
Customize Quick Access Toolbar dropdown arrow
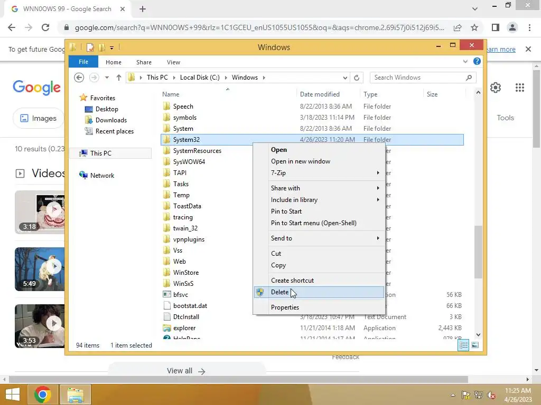click(x=112, y=48)
